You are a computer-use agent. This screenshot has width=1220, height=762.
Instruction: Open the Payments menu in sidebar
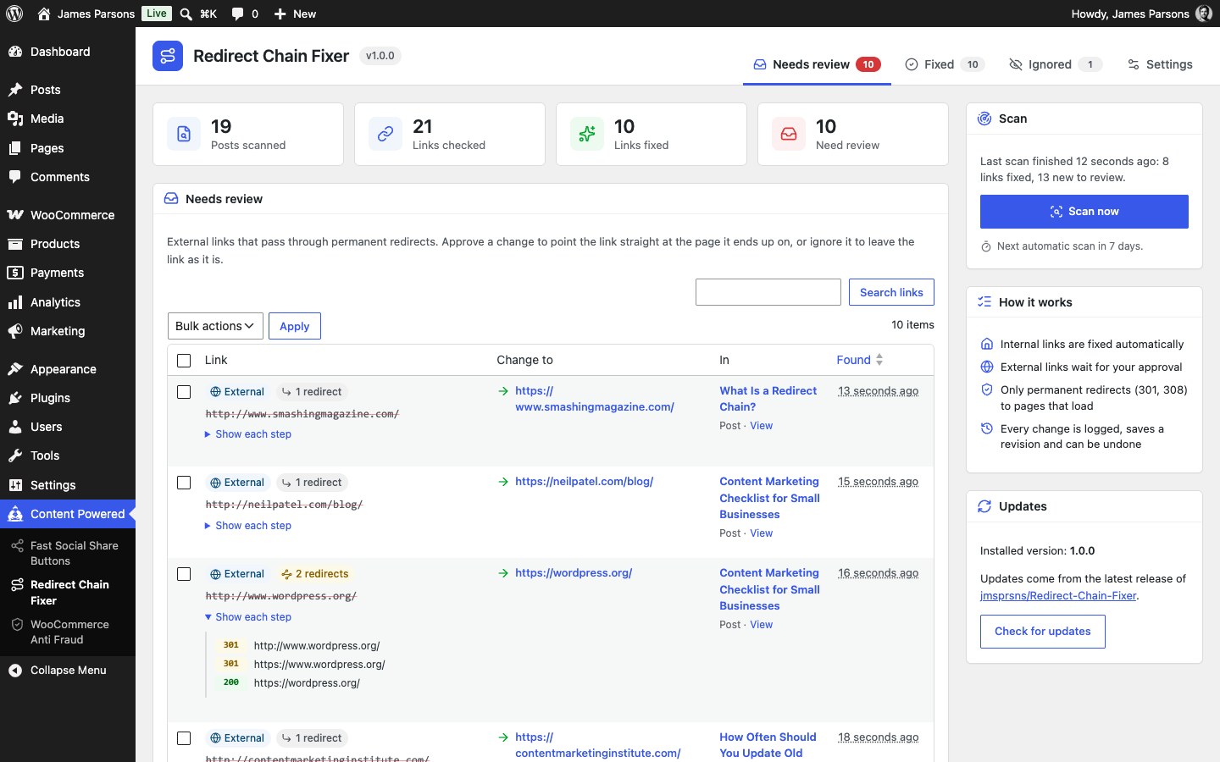click(68, 273)
